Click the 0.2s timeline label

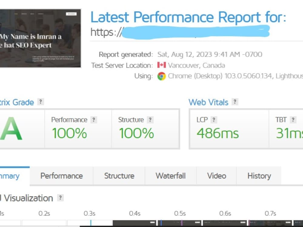point(44,213)
